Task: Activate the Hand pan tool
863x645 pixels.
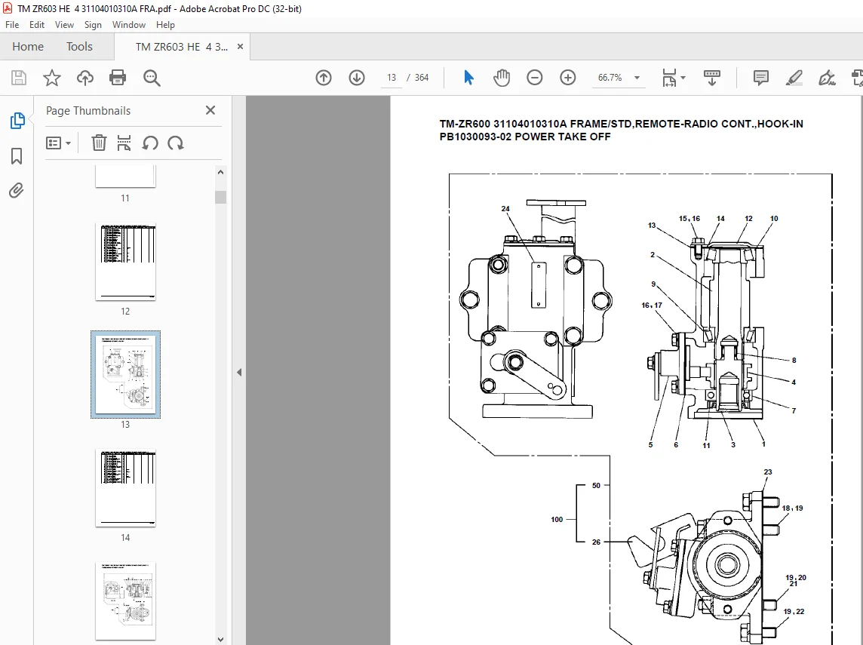Action: point(502,78)
